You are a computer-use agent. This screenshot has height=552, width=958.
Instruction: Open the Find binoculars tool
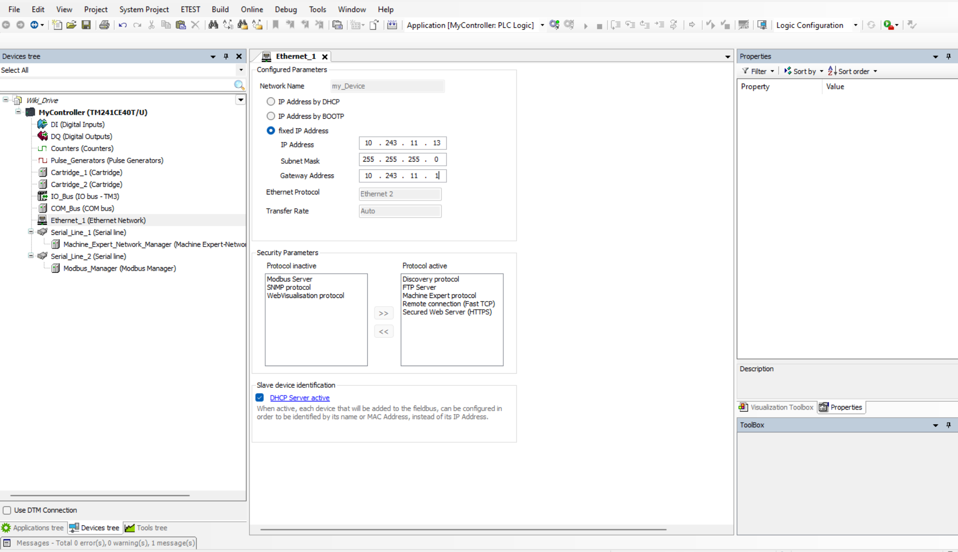pos(213,25)
